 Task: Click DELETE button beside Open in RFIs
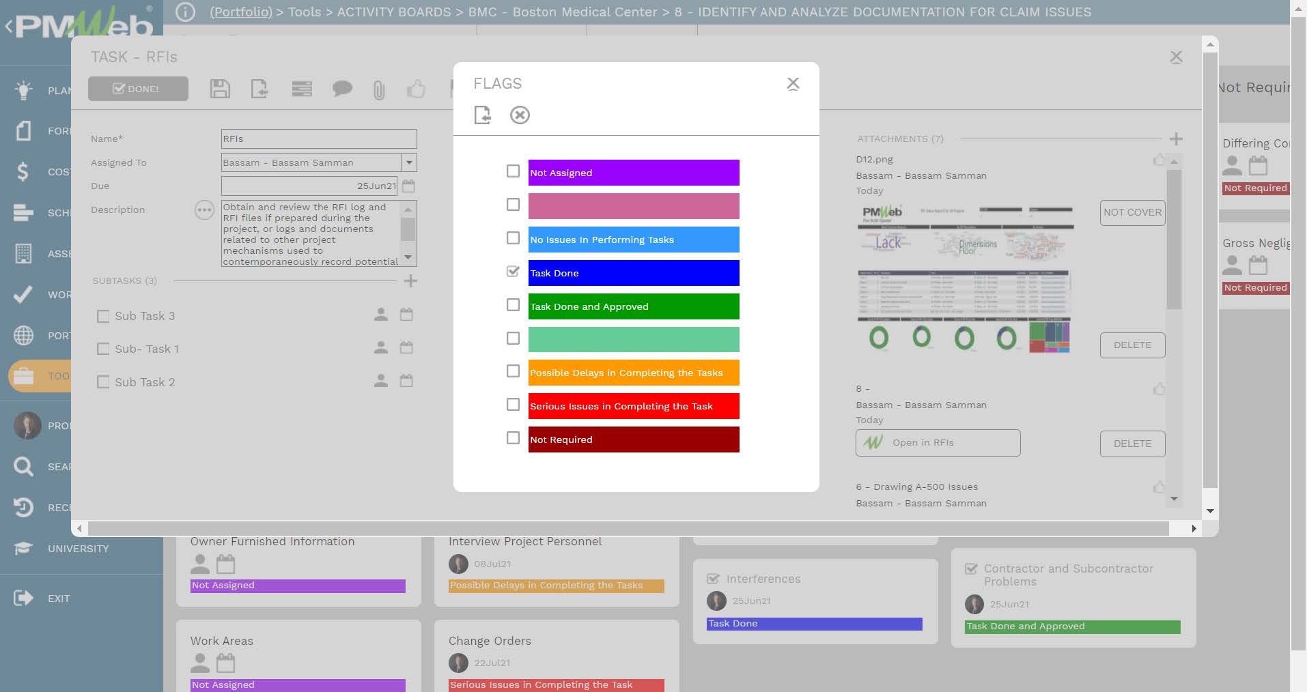(x=1132, y=444)
